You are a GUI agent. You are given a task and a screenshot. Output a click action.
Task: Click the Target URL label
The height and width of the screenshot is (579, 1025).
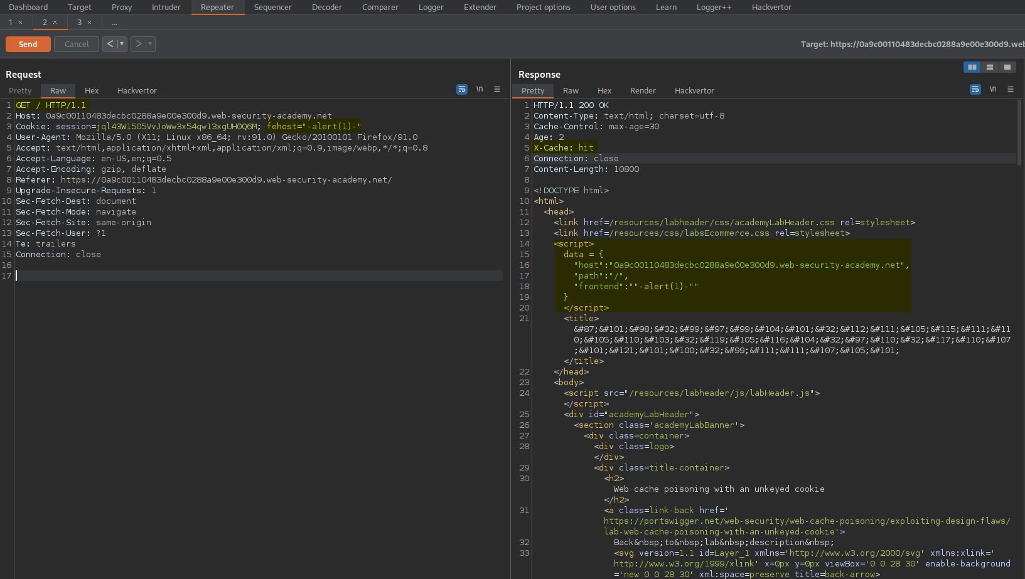[913, 44]
